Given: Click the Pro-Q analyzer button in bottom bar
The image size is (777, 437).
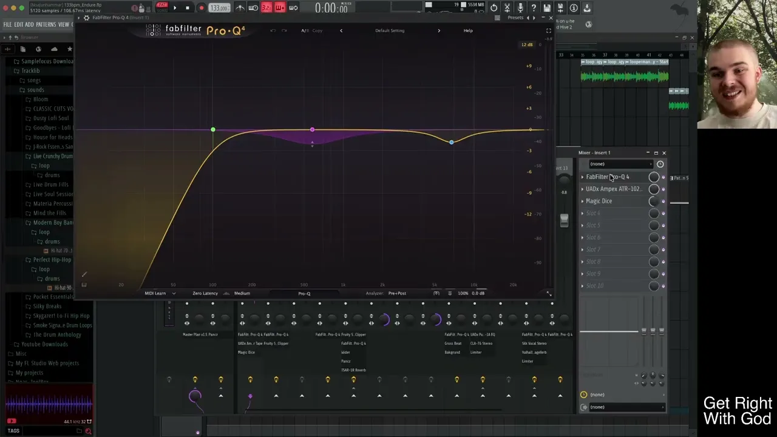Looking at the screenshot, I should tap(304, 293).
